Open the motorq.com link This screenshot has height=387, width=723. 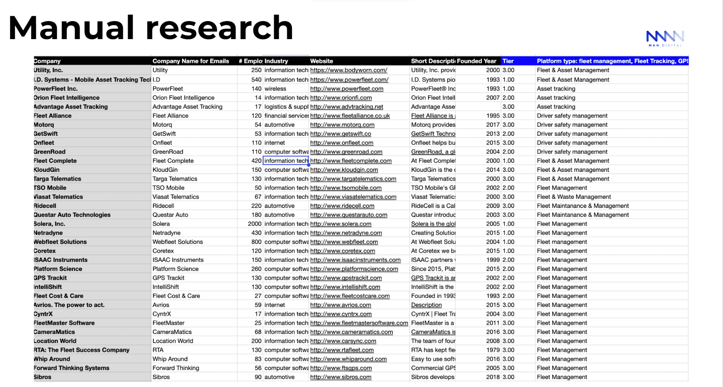coord(342,125)
